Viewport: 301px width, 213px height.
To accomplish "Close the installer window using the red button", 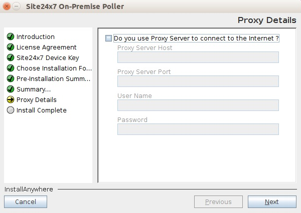I will point(7,6).
